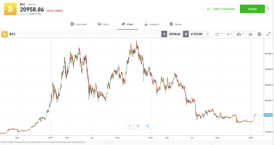Toggle the crosshair cursor tool

[x=208, y=34]
